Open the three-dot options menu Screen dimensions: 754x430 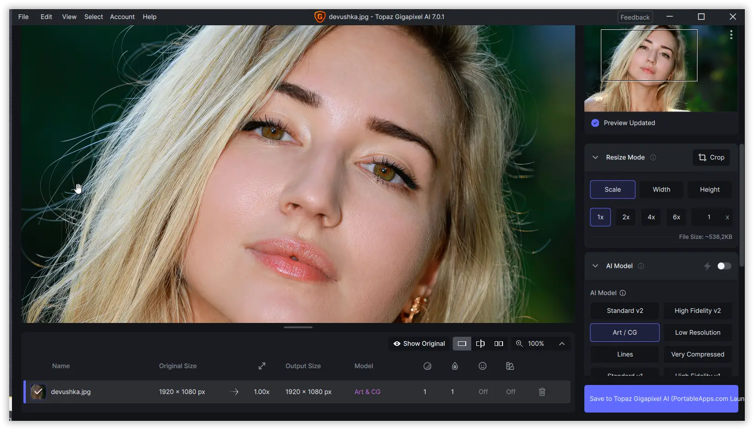coord(731,35)
